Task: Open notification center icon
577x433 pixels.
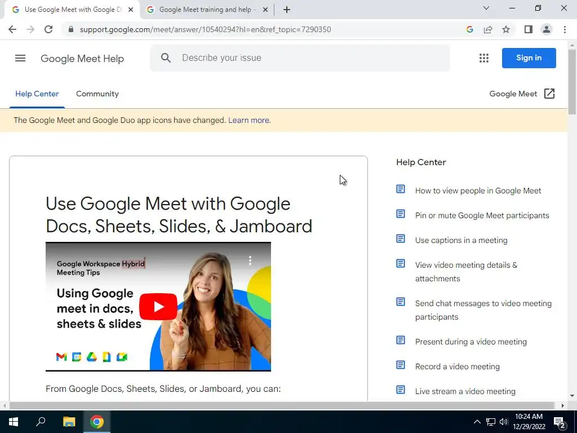Action: tap(560, 422)
